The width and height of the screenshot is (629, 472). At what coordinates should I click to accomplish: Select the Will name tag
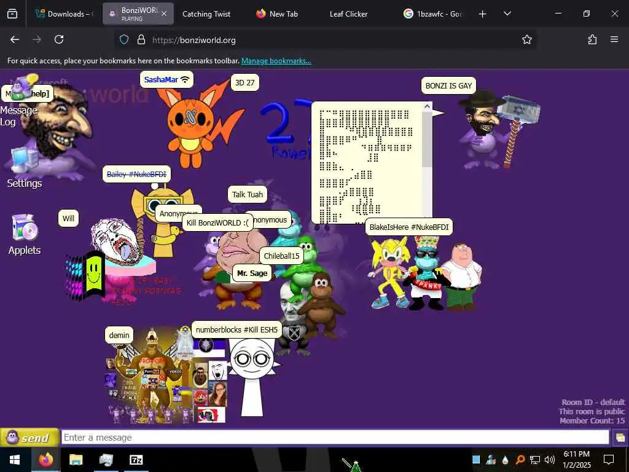[68, 218]
